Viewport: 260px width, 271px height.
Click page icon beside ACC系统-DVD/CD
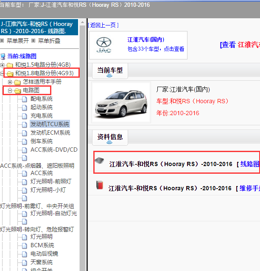pyautogui.click(x=25, y=150)
